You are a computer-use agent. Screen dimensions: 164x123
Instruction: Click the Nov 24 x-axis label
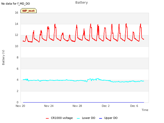[49, 106]
